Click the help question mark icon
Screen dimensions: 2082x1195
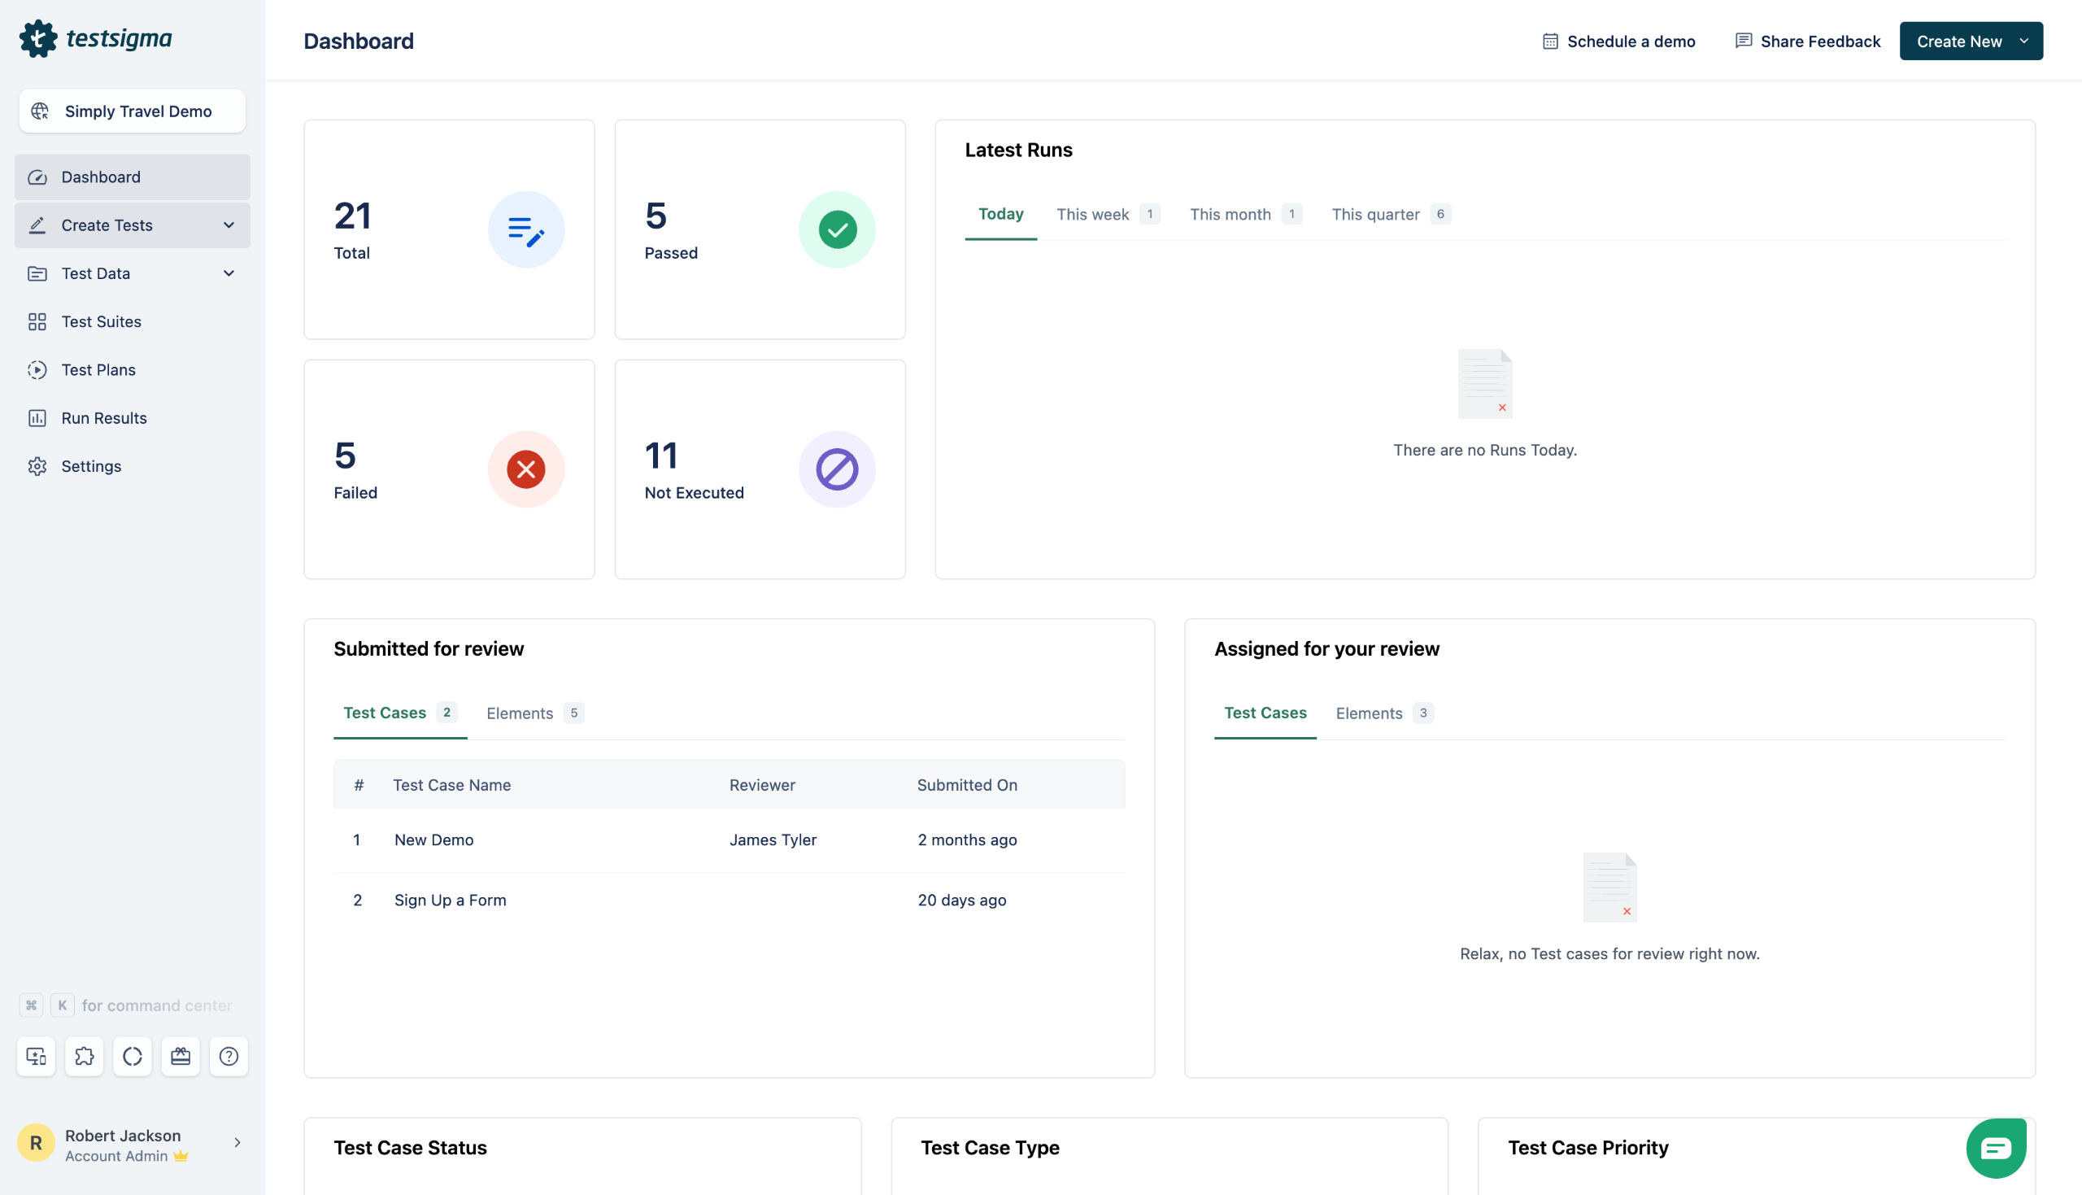point(228,1055)
